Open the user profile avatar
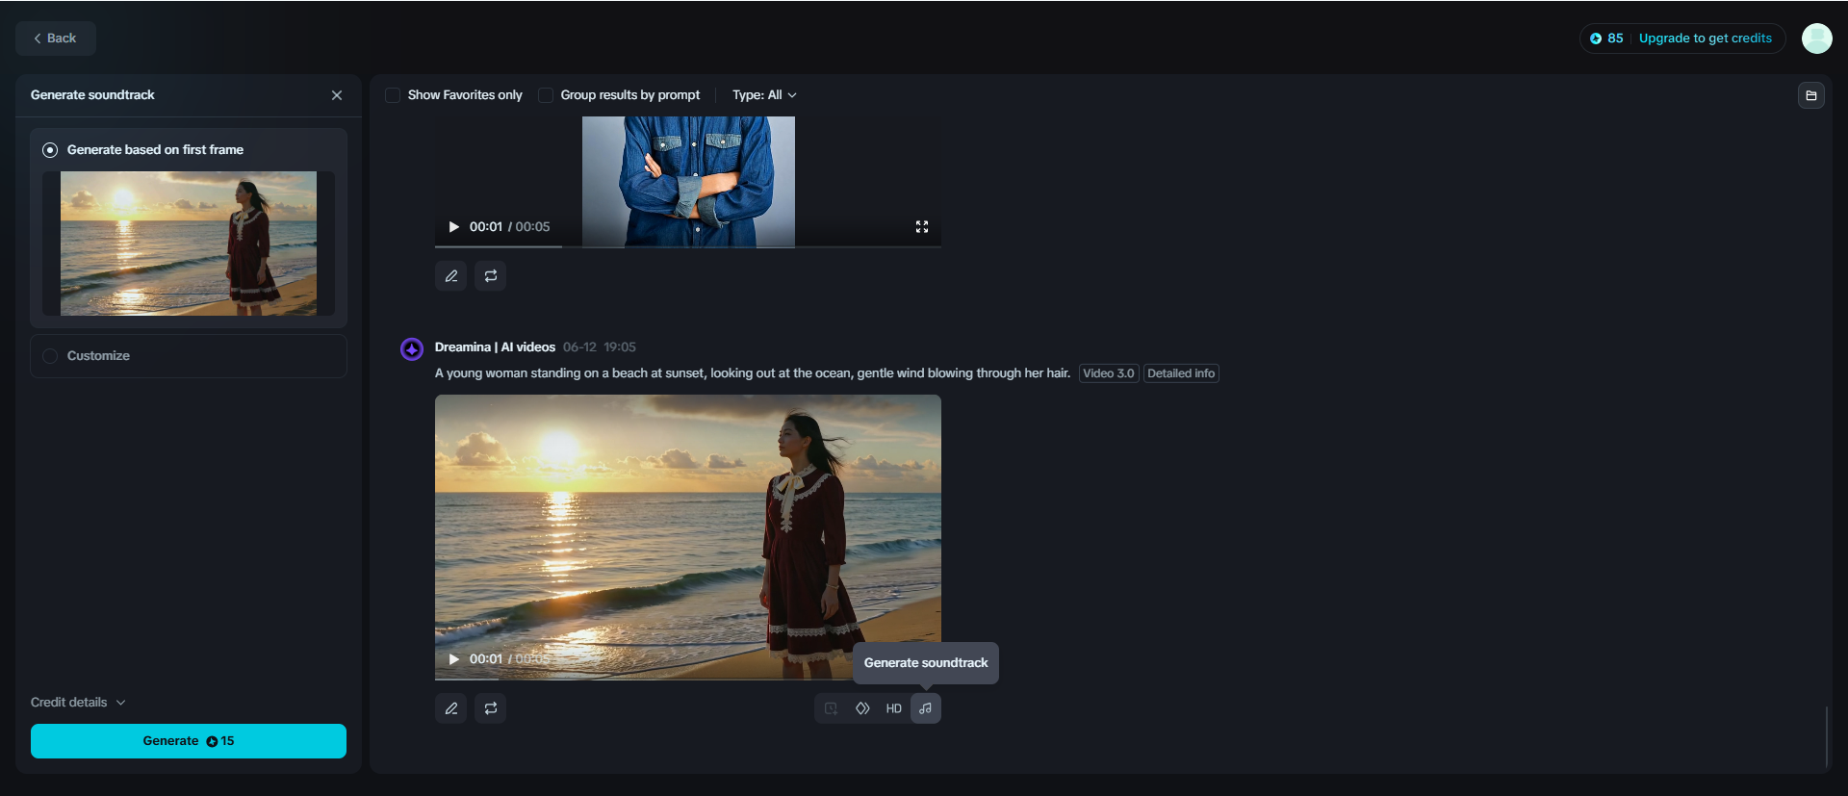 point(1817,39)
